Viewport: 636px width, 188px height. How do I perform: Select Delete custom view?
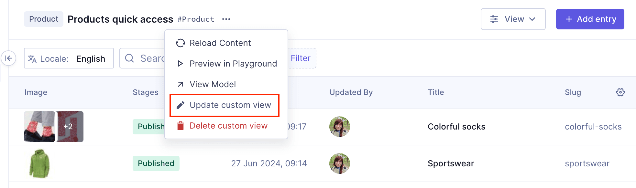pyautogui.click(x=226, y=126)
